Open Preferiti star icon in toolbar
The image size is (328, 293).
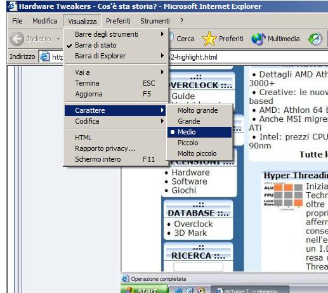click(209, 39)
